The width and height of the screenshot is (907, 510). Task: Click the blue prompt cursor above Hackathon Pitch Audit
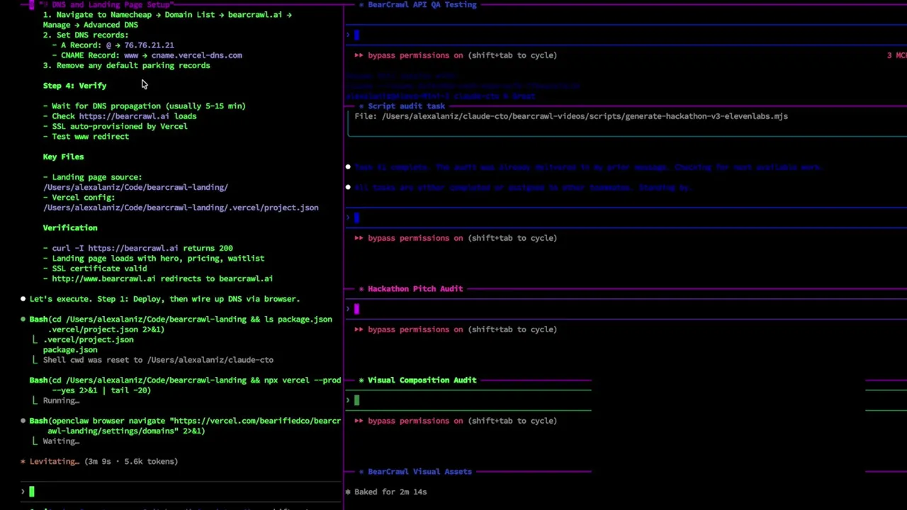coord(356,217)
